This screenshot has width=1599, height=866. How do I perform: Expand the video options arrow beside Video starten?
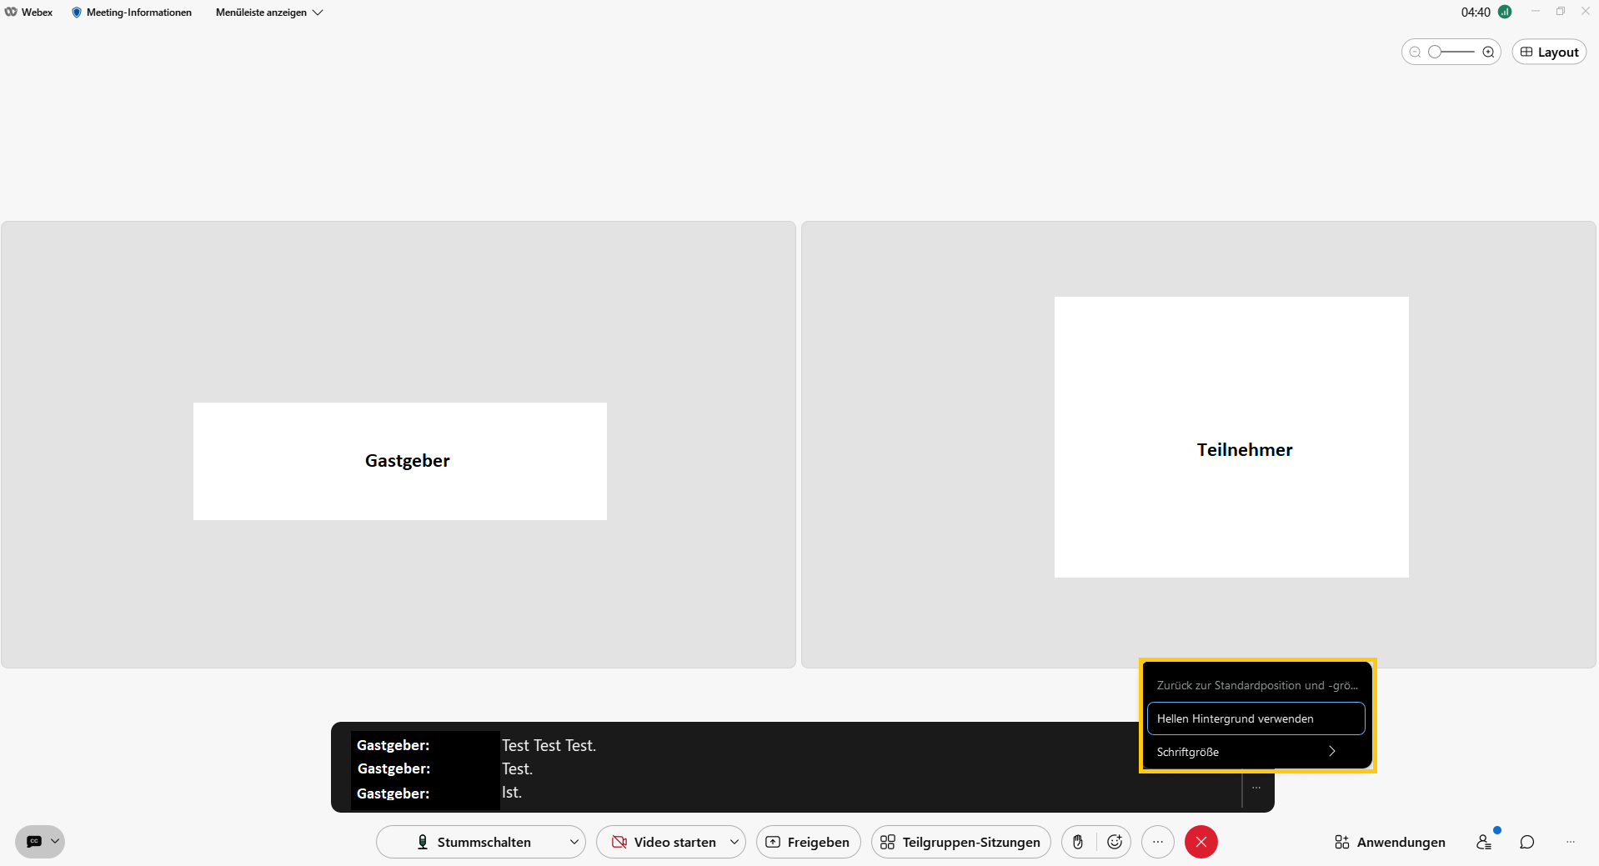pyautogui.click(x=734, y=842)
